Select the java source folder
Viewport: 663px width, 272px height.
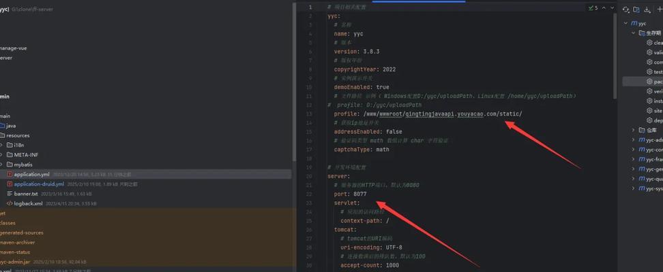[x=11, y=125]
